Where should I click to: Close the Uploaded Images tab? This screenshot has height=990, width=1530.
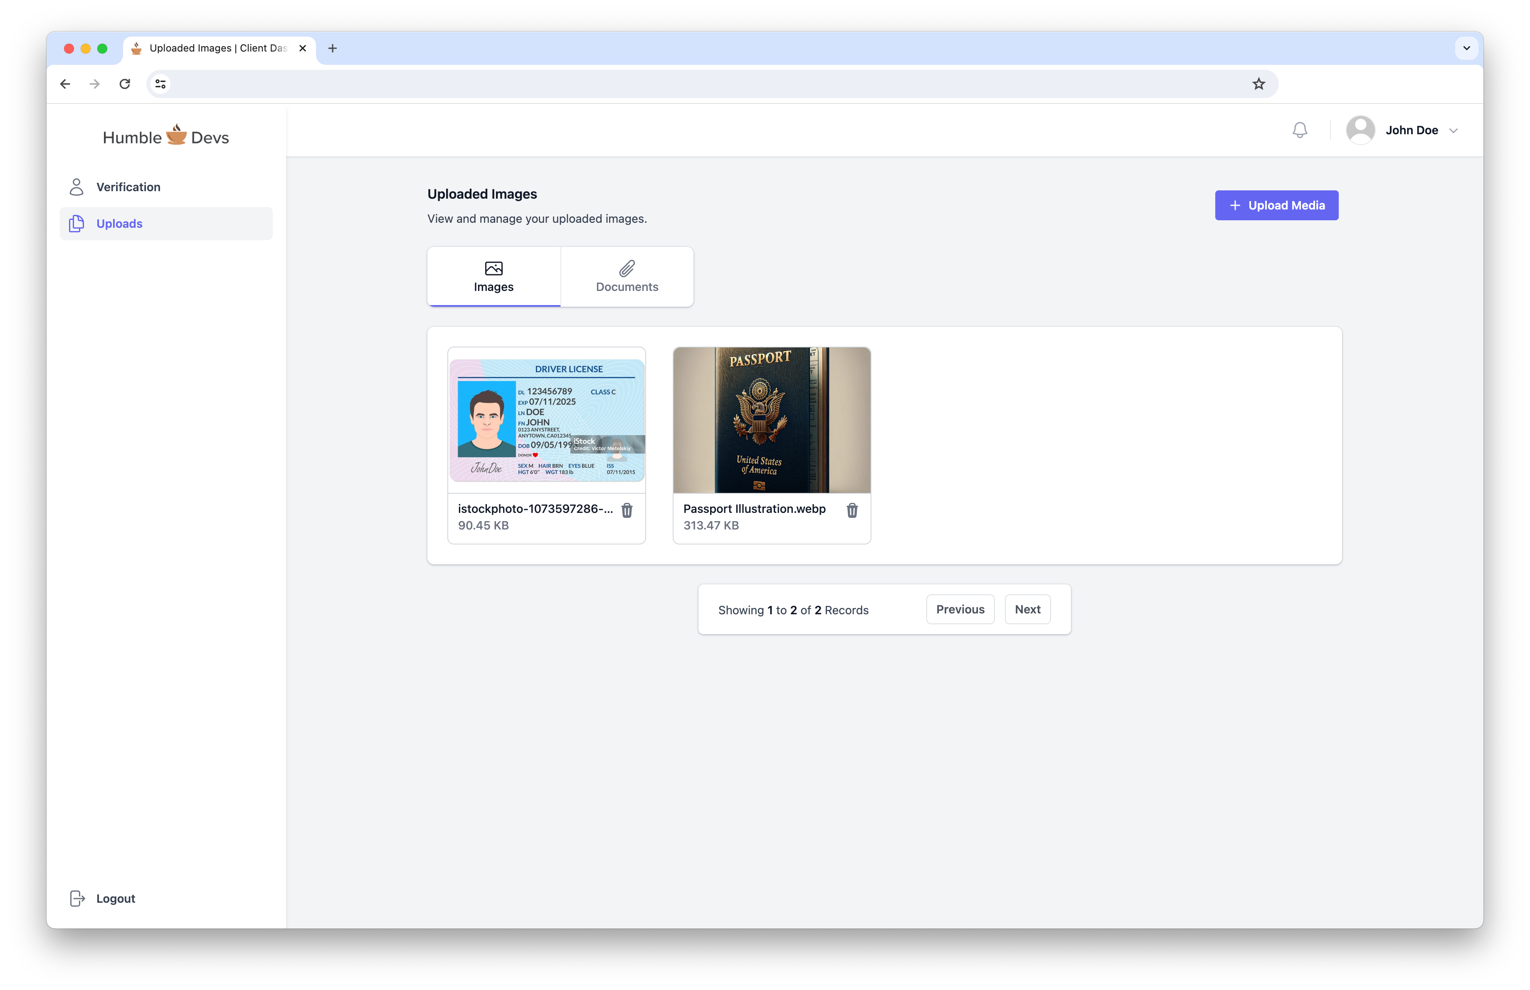(x=302, y=48)
